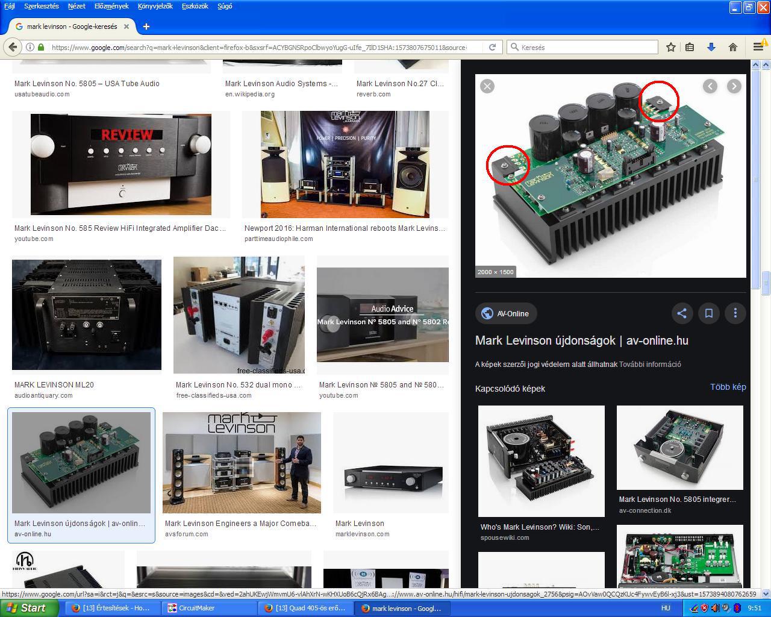Open a new tab with plus button

click(146, 27)
